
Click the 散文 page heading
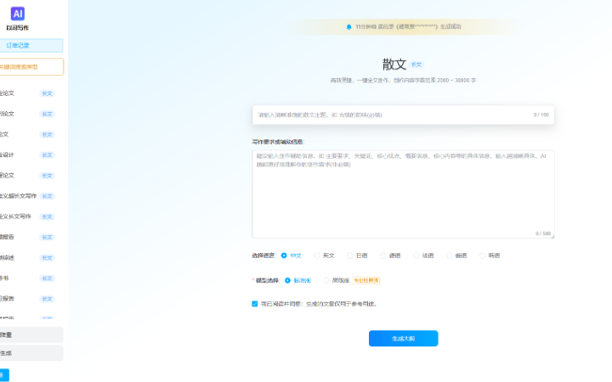[394, 65]
